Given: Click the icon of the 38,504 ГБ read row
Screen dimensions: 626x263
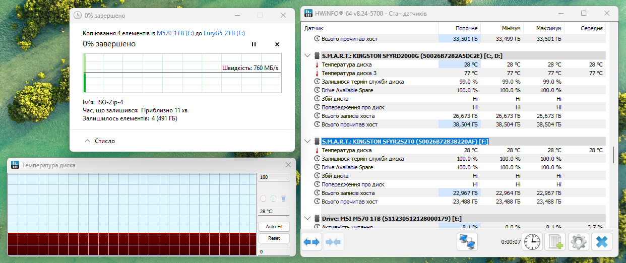Looking at the screenshot, I should pos(317,124).
